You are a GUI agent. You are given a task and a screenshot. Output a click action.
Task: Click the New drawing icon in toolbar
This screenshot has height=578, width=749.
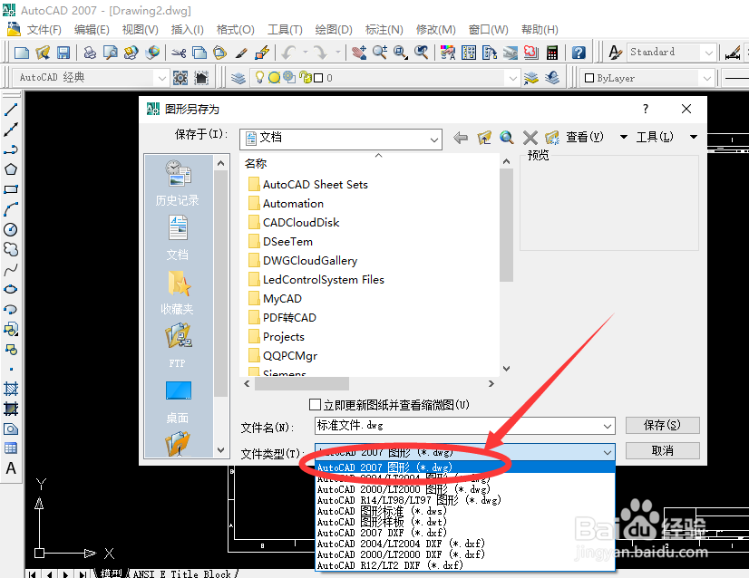pos(22,52)
